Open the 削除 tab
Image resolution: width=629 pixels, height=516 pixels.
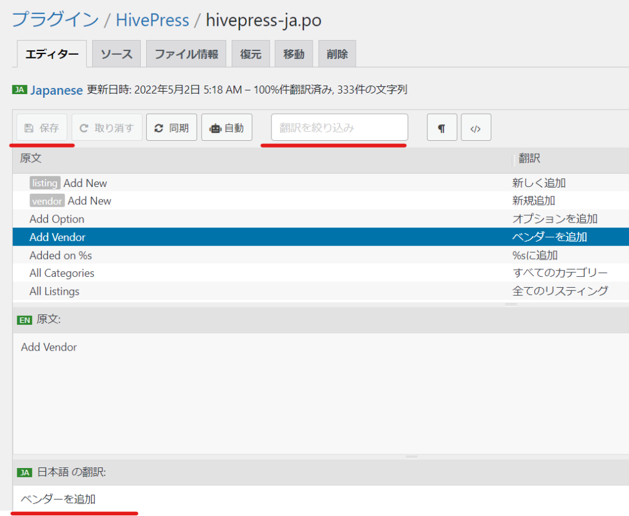point(337,54)
